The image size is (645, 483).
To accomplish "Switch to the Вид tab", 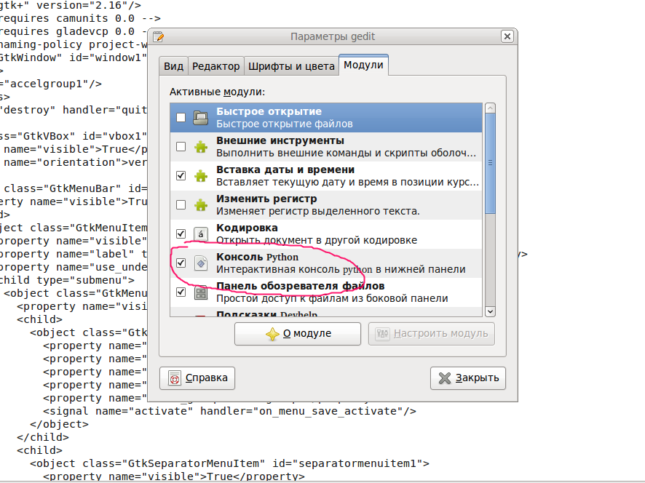I will pos(173,66).
